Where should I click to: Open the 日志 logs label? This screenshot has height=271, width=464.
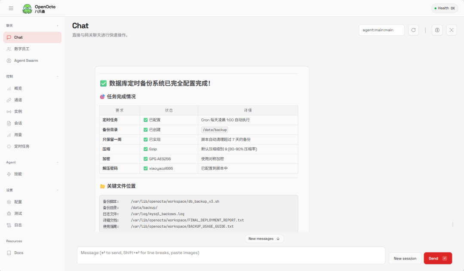[x=18, y=225]
